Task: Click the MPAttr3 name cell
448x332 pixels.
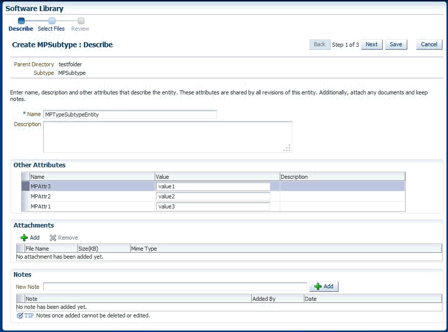Action: click(92, 186)
